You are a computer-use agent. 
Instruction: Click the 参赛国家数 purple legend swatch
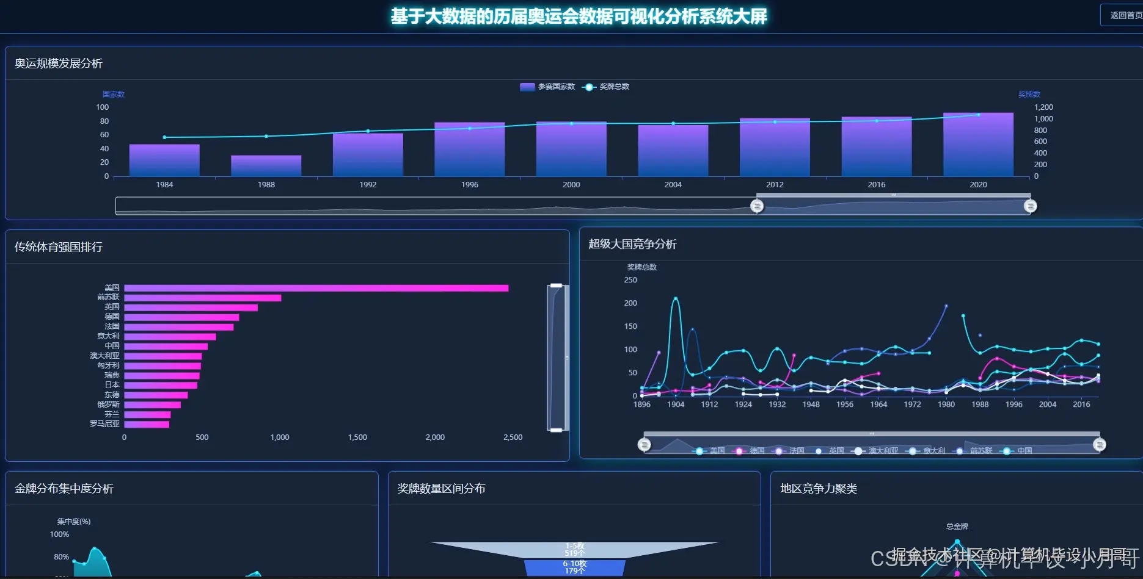(526, 87)
